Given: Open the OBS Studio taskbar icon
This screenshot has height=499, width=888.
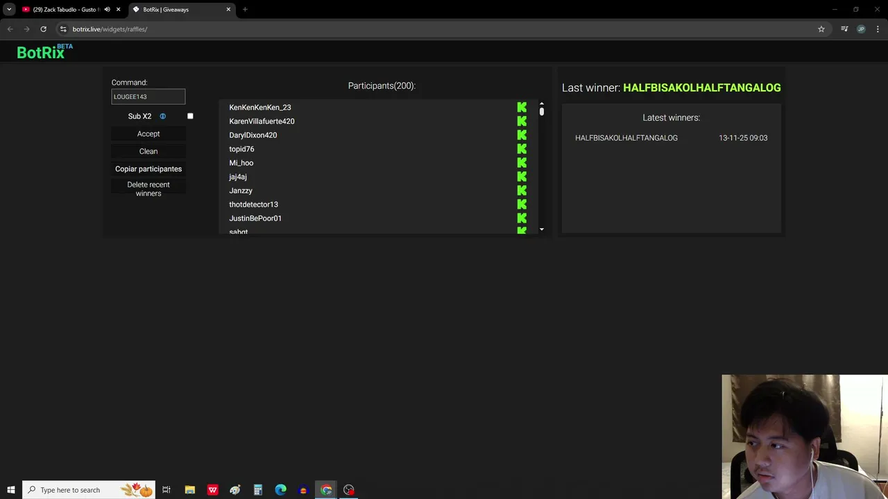Looking at the screenshot, I should pos(349,490).
